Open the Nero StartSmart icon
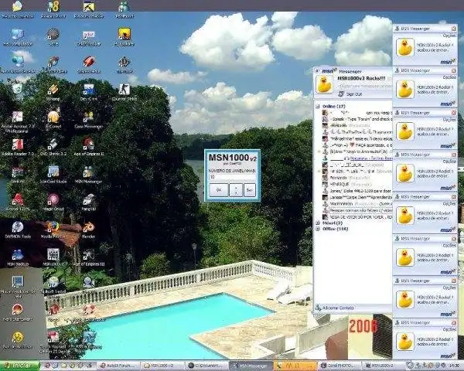The width and height of the screenshot is (464, 371). click(x=18, y=312)
